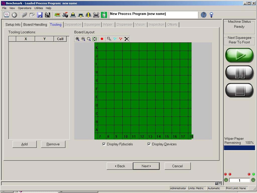The image size is (257, 193).
Task: Click the black X delete icon
Action: (127, 39)
